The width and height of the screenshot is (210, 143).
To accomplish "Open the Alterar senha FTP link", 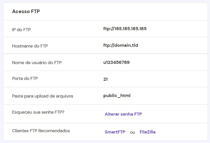I will pos(123,114).
